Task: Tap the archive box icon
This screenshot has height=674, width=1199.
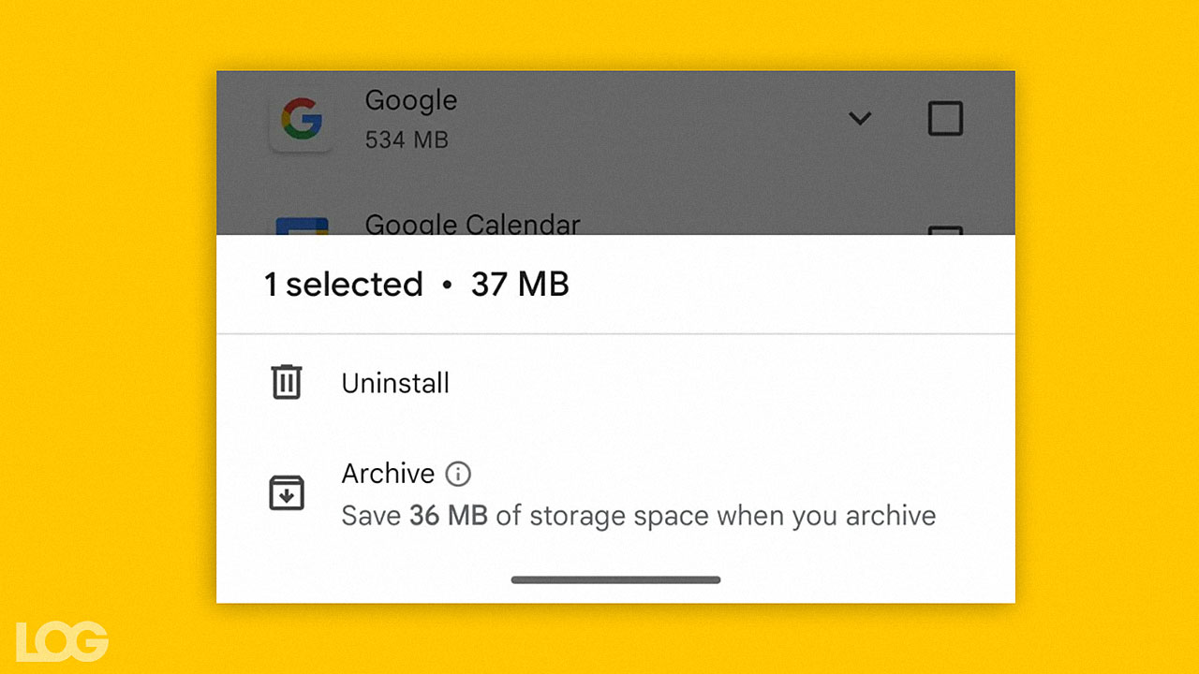Action: click(x=286, y=493)
